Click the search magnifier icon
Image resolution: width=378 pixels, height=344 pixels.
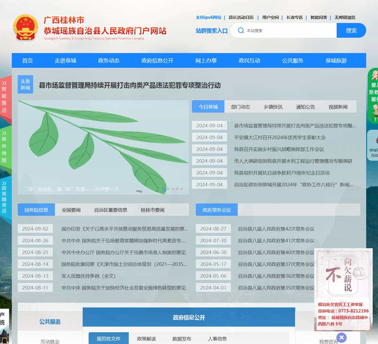click(241, 30)
